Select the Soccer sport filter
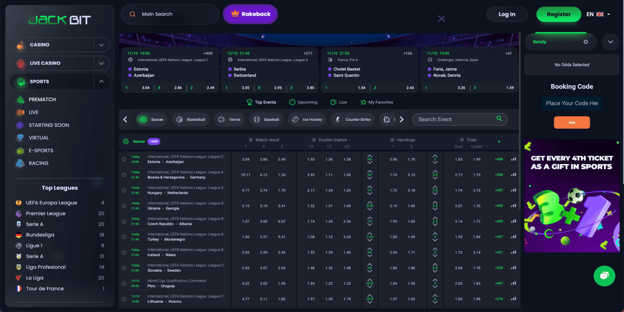The height and width of the screenshot is (312, 624). [x=152, y=119]
